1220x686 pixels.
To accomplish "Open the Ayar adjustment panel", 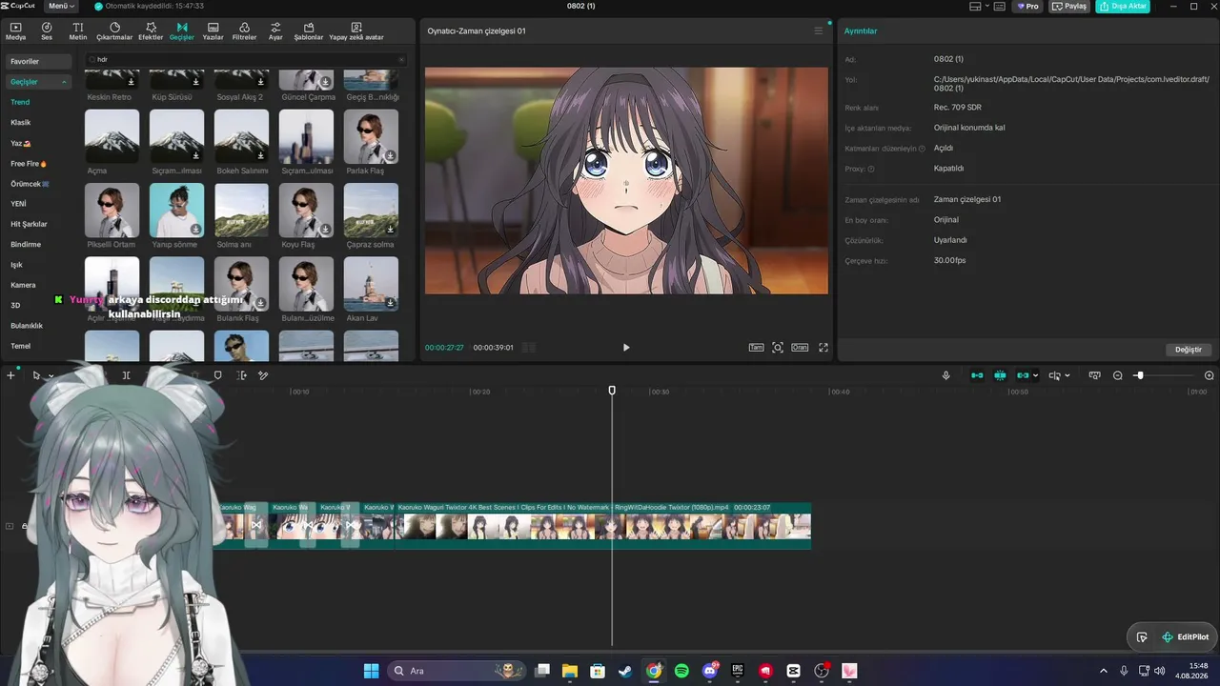I will pyautogui.click(x=275, y=31).
